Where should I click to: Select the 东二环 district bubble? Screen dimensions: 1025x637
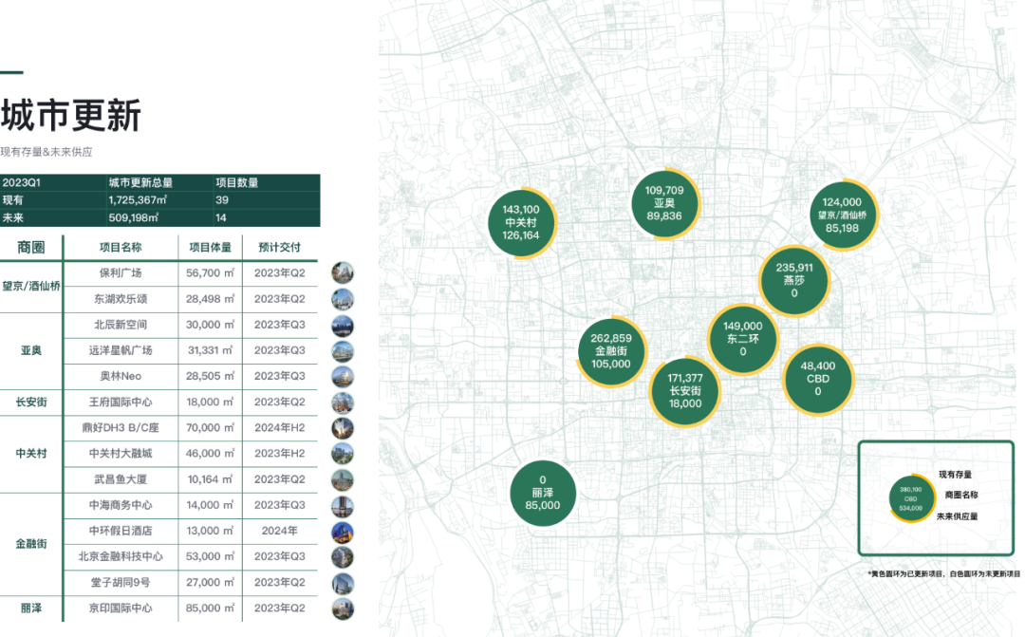pyautogui.click(x=742, y=339)
